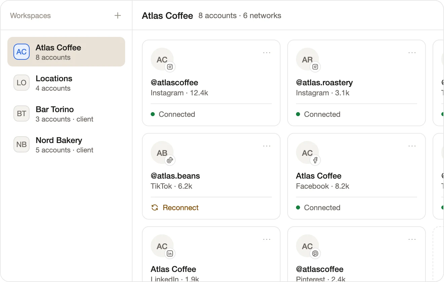Click the AR avatar on the @atlas.roastery card
The width and height of the screenshot is (444, 282).
coord(307,60)
